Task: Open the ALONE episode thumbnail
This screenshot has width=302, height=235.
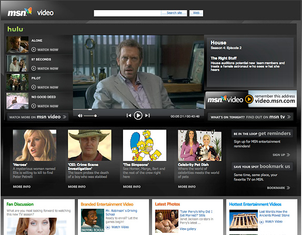Action: 17,45
